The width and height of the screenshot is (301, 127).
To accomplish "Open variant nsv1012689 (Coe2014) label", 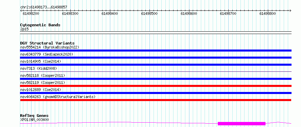I will pos(41,90).
